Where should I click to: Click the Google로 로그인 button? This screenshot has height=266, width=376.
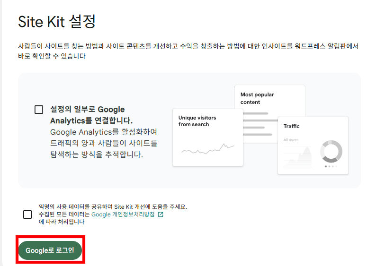(50, 250)
